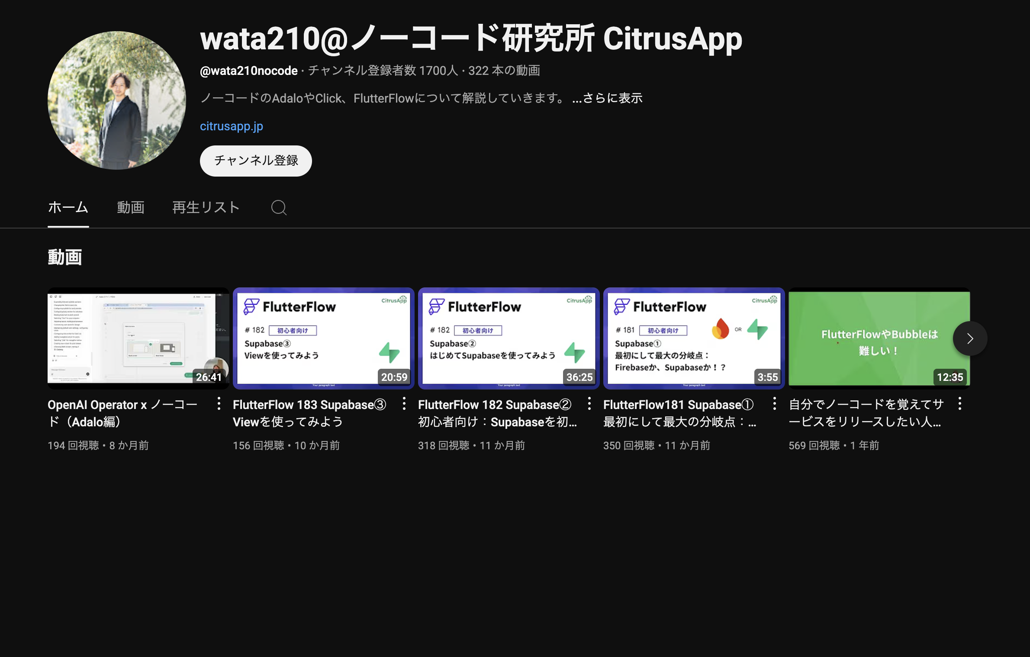Screen dimensions: 1030x657
Task: Open options menu for FlutterFlow 183 video
Action: pyautogui.click(x=404, y=403)
